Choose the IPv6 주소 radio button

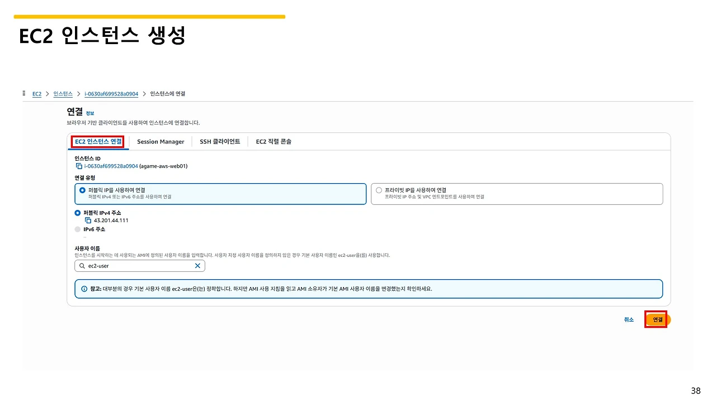point(78,229)
